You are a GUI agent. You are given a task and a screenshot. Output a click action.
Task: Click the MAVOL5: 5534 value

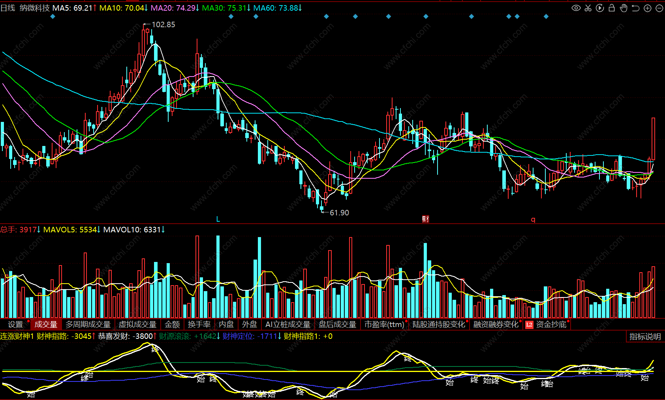(x=72, y=230)
